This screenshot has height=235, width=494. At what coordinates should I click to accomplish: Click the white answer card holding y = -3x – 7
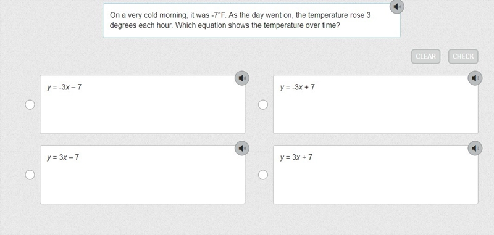coord(143,104)
